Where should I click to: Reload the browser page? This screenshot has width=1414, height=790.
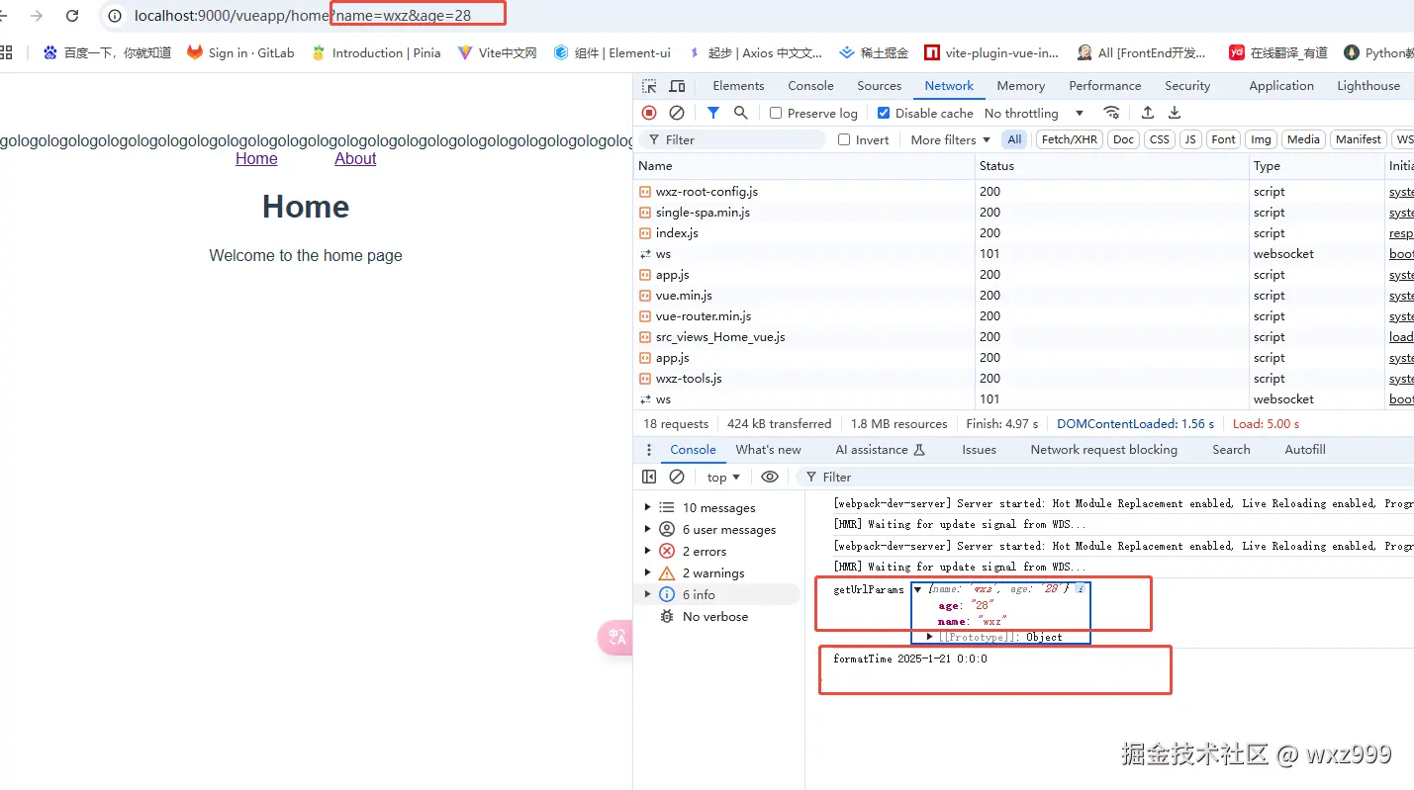point(72,16)
